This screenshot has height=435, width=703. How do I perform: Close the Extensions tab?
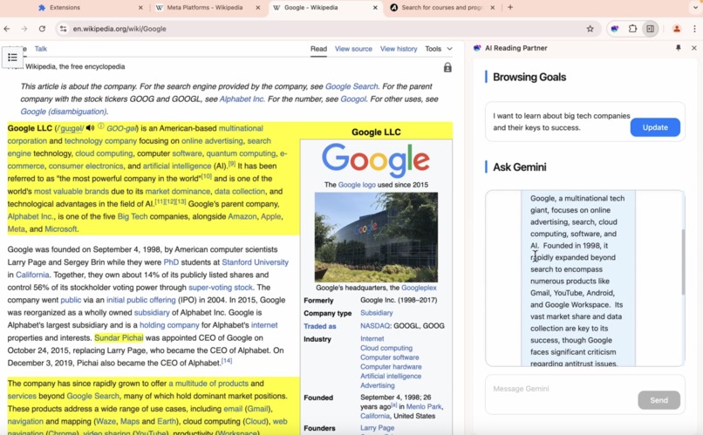pyautogui.click(x=140, y=8)
